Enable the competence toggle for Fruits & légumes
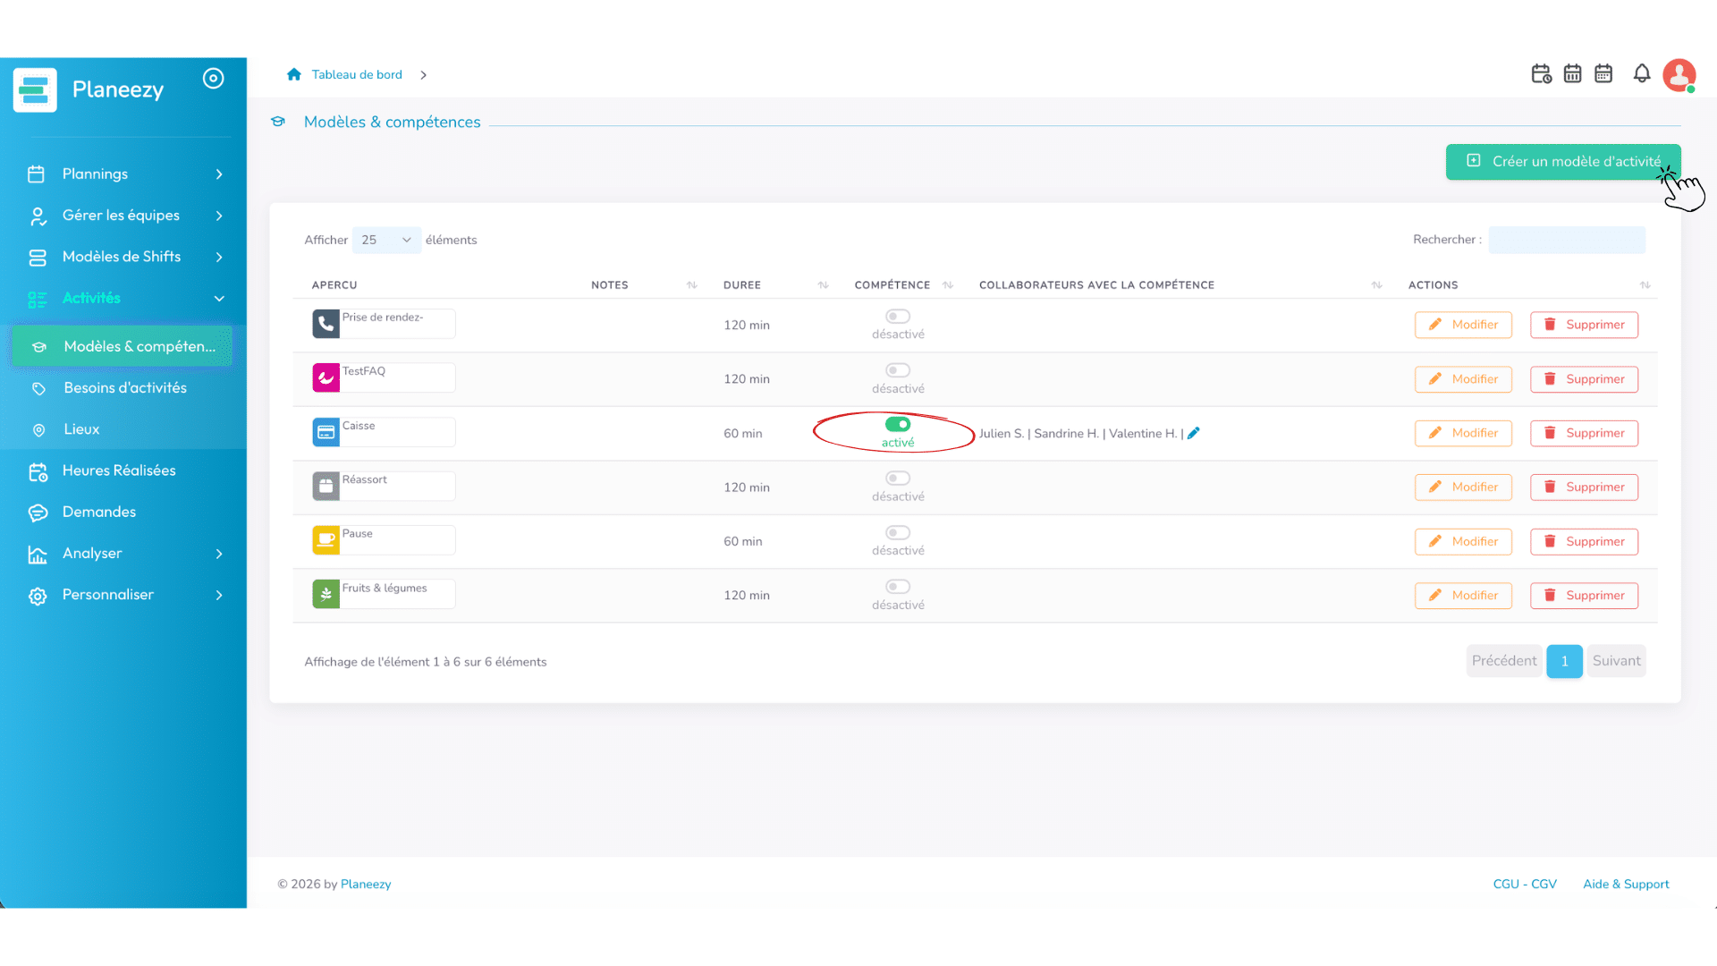Screen dimensions: 1717x966 coord(898,587)
